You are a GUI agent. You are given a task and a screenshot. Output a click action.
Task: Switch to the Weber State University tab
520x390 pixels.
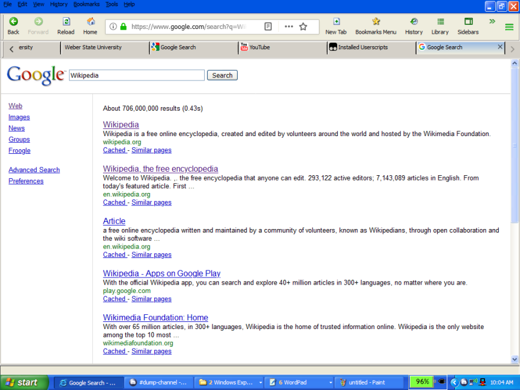coord(105,47)
